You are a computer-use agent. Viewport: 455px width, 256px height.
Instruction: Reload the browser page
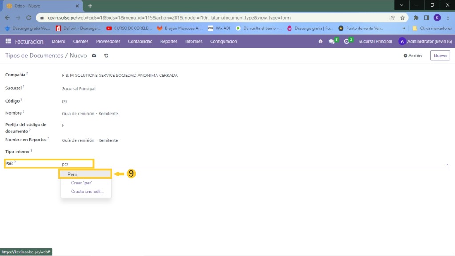tap(29, 18)
